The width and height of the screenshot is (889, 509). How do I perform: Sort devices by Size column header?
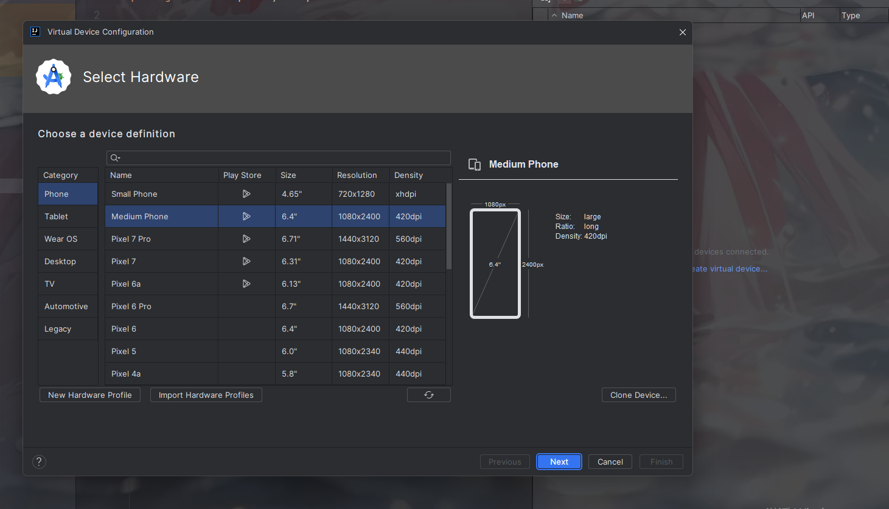point(304,175)
